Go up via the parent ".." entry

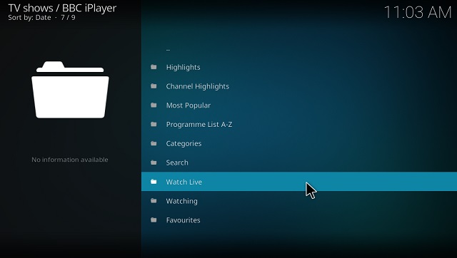[x=299, y=48]
